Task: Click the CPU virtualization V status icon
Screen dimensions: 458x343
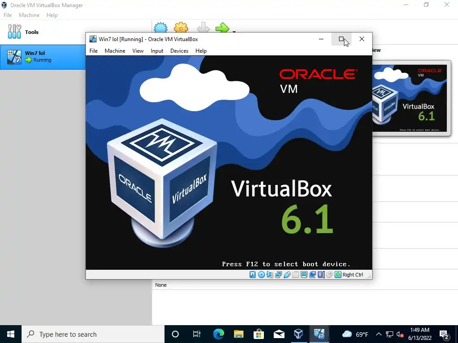Action: point(321,275)
